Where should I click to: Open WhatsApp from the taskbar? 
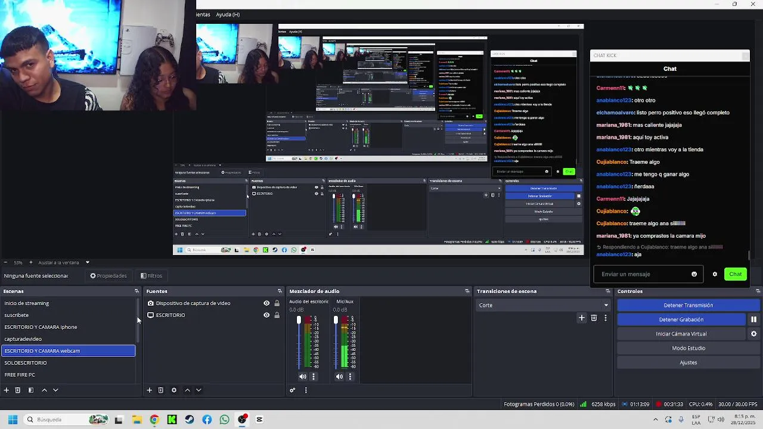225,419
